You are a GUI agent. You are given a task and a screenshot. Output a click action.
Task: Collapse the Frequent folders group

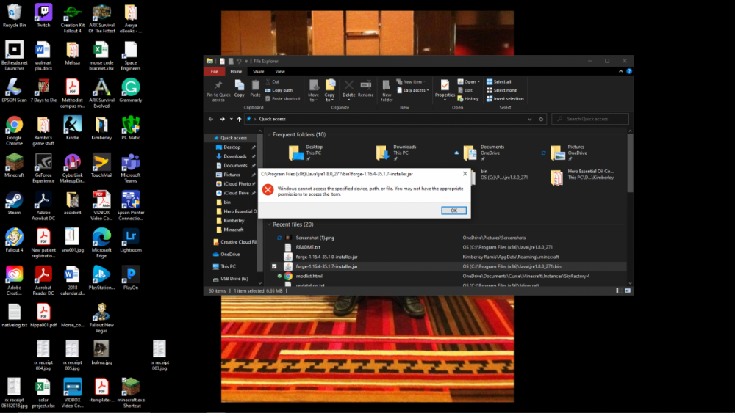click(268, 134)
